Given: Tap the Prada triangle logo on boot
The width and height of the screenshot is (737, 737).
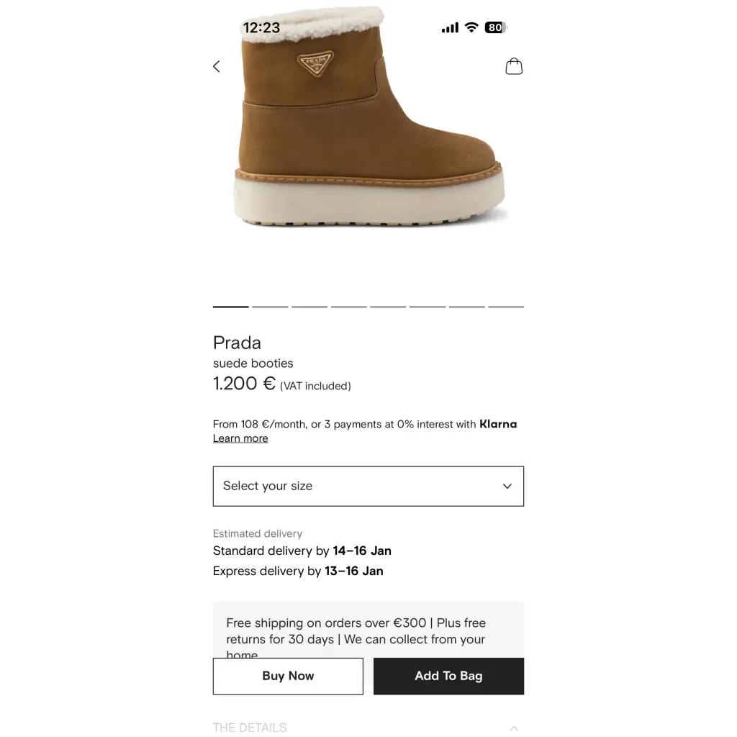Looking at the screenshot, I should 316,63.
